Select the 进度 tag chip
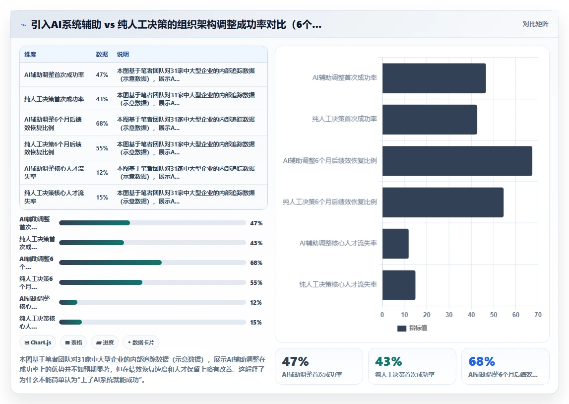 click(x=105, y=342)
